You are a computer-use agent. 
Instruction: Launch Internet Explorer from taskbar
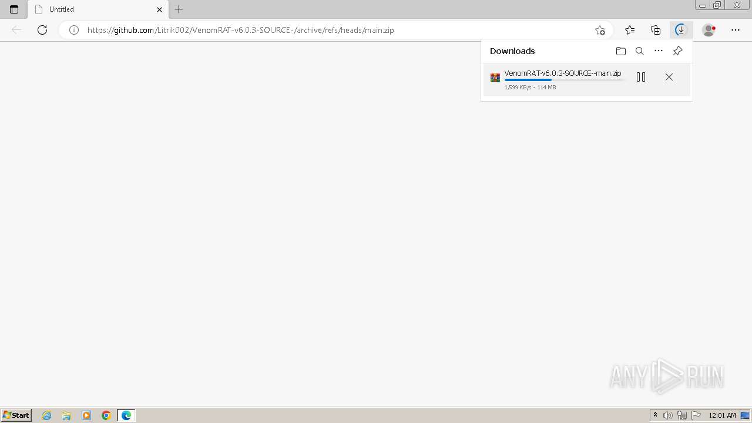pos(46,415)
